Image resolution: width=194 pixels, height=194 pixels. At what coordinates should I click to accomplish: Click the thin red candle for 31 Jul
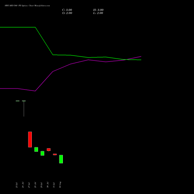point(55,154)
